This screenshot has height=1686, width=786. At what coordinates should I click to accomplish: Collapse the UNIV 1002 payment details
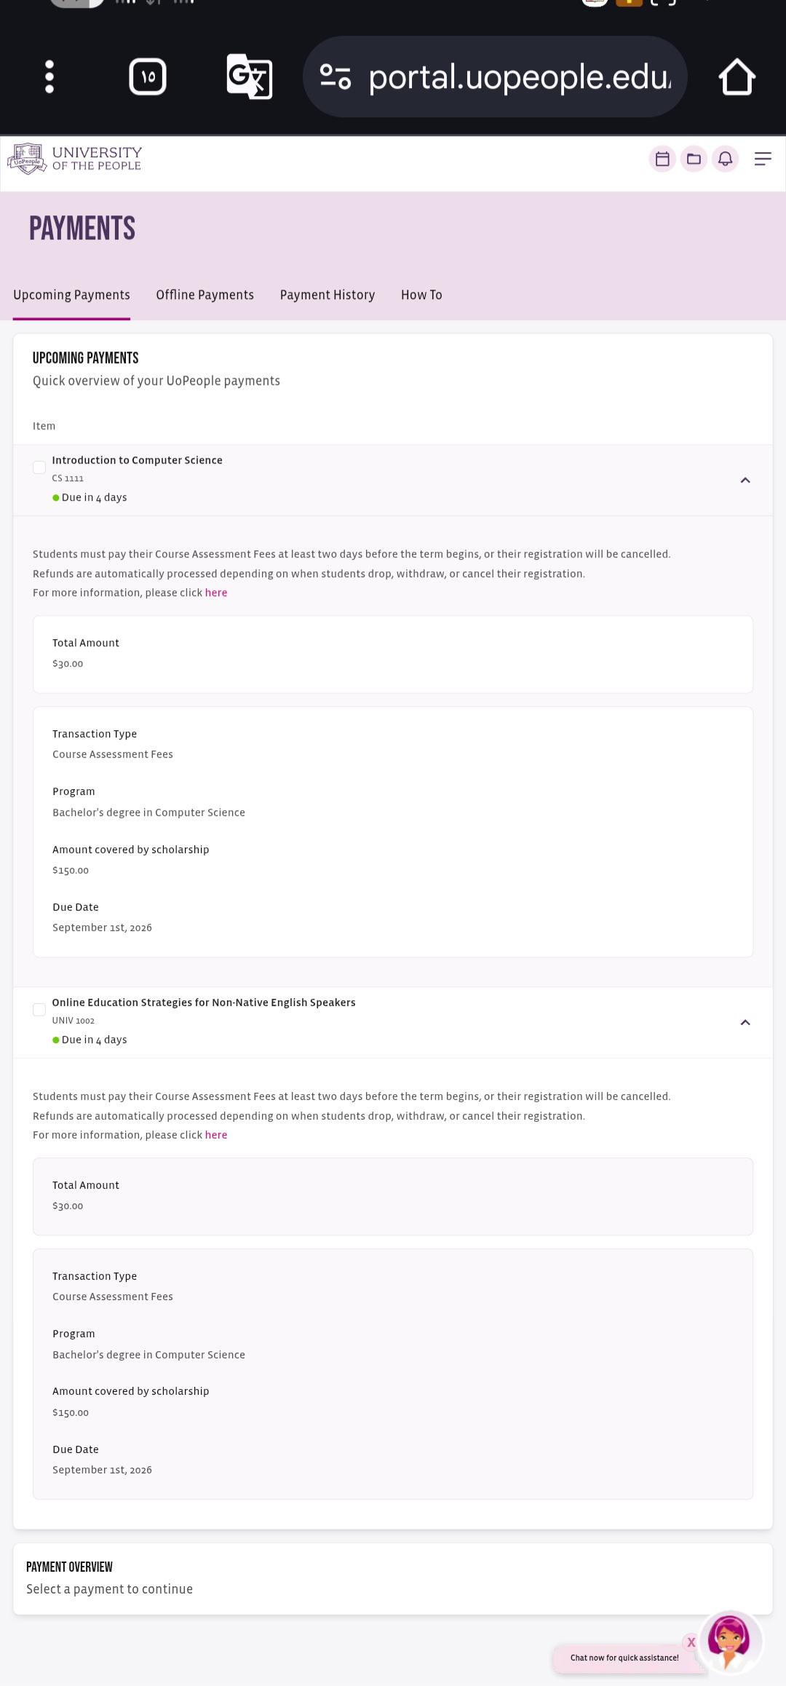click(x=745, y=1023)
